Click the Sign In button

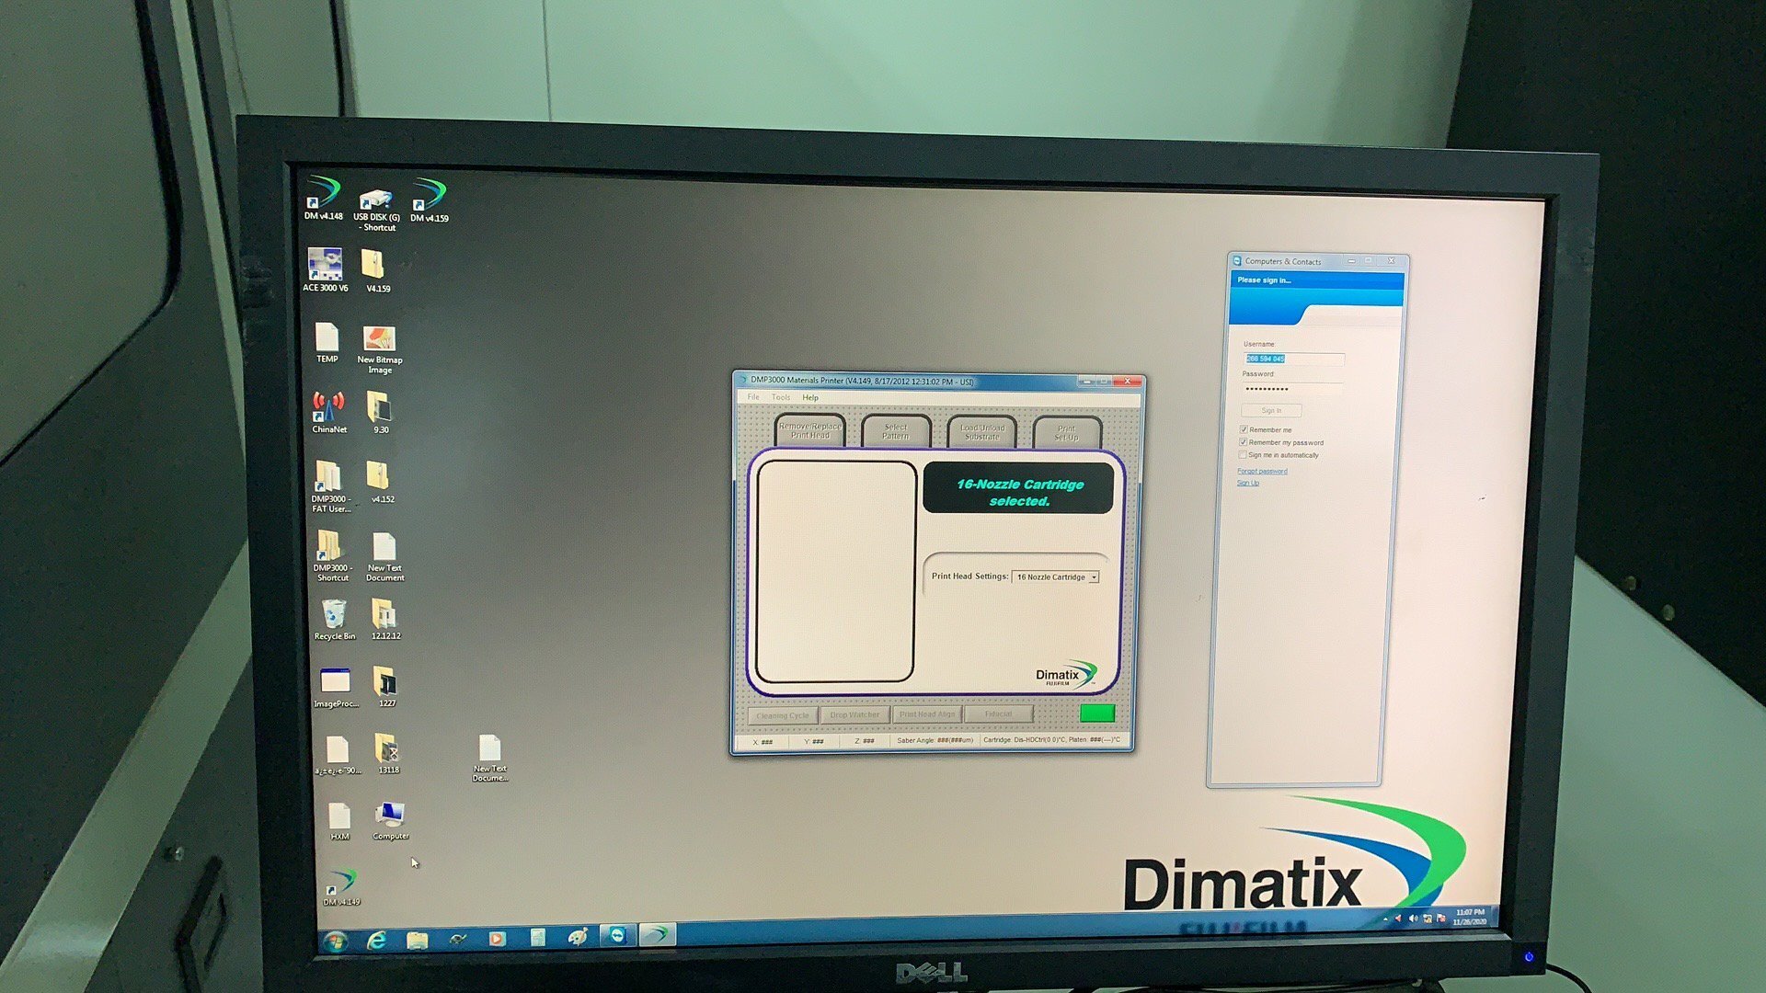pos(1271,410)
